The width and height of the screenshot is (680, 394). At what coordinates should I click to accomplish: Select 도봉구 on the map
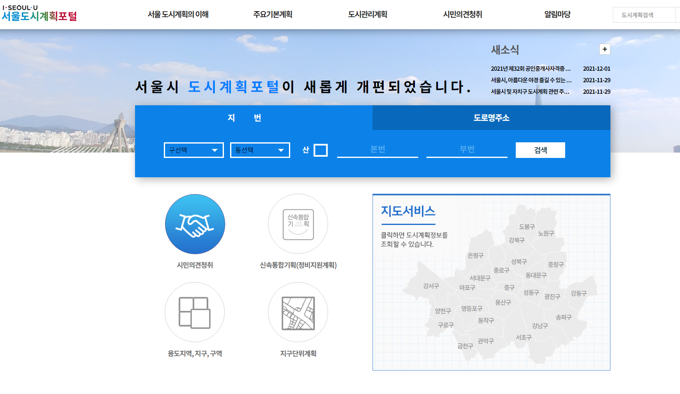[527, 227]
